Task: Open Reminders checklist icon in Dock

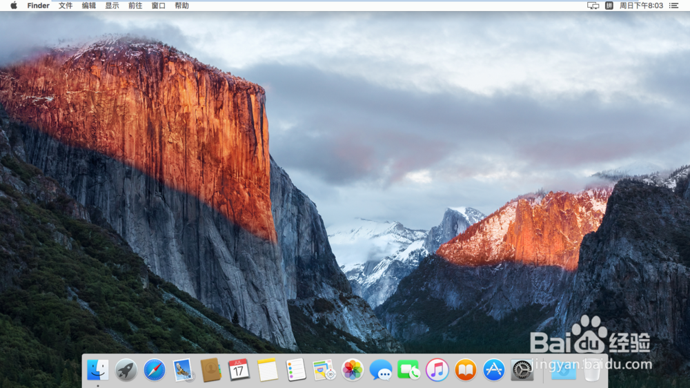Action: tap(296, 369)
